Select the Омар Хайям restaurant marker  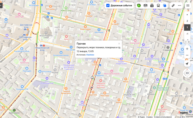85,27
